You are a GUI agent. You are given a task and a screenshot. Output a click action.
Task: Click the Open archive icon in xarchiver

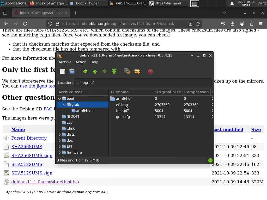(x=72, y=71)
